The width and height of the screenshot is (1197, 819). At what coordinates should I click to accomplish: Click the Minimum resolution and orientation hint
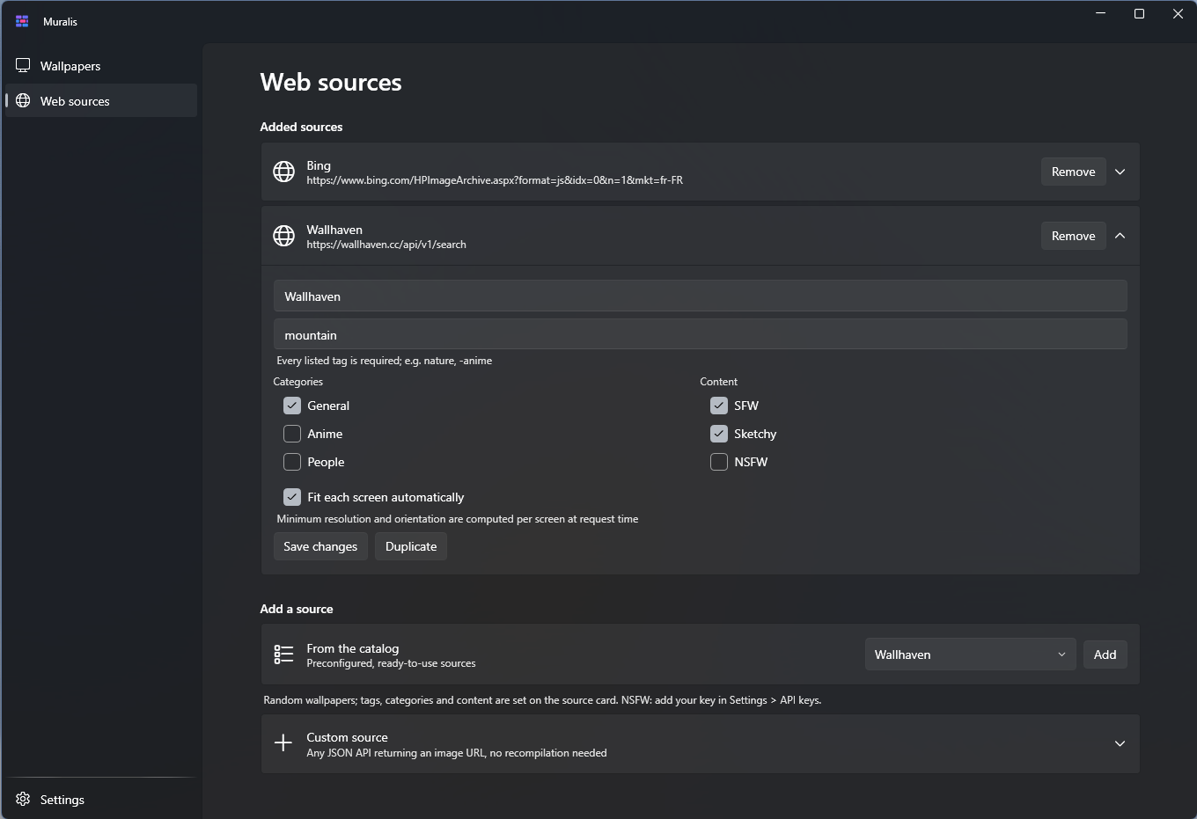pos(458,519)
